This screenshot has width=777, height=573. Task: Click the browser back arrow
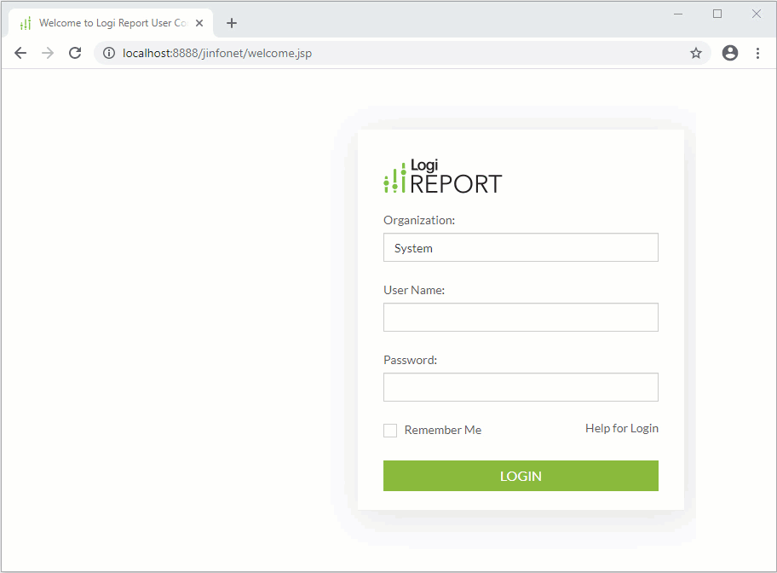20,53
